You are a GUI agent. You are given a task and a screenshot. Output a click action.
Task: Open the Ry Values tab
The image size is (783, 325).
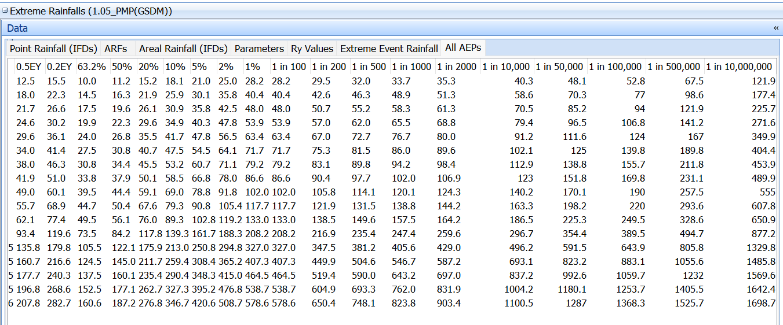coord(312,49)
